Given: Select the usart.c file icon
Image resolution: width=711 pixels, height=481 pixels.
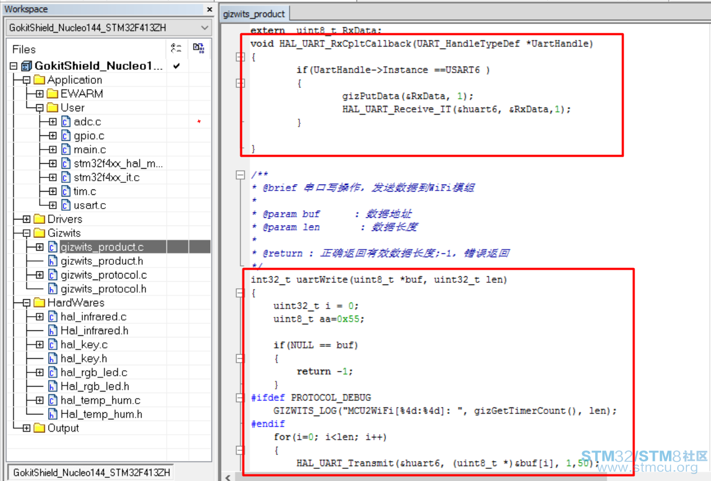Looking at the screenshot, I should coord(66,205).
